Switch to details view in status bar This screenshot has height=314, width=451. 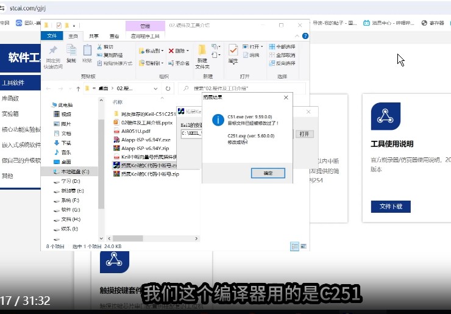pos(294,246)
